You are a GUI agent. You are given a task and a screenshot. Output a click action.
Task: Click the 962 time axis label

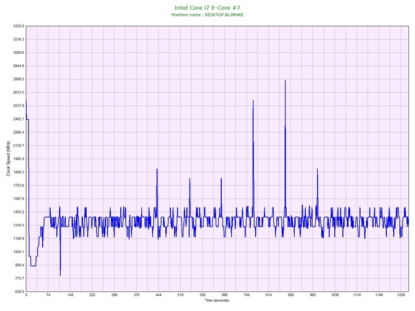(313, 295)
